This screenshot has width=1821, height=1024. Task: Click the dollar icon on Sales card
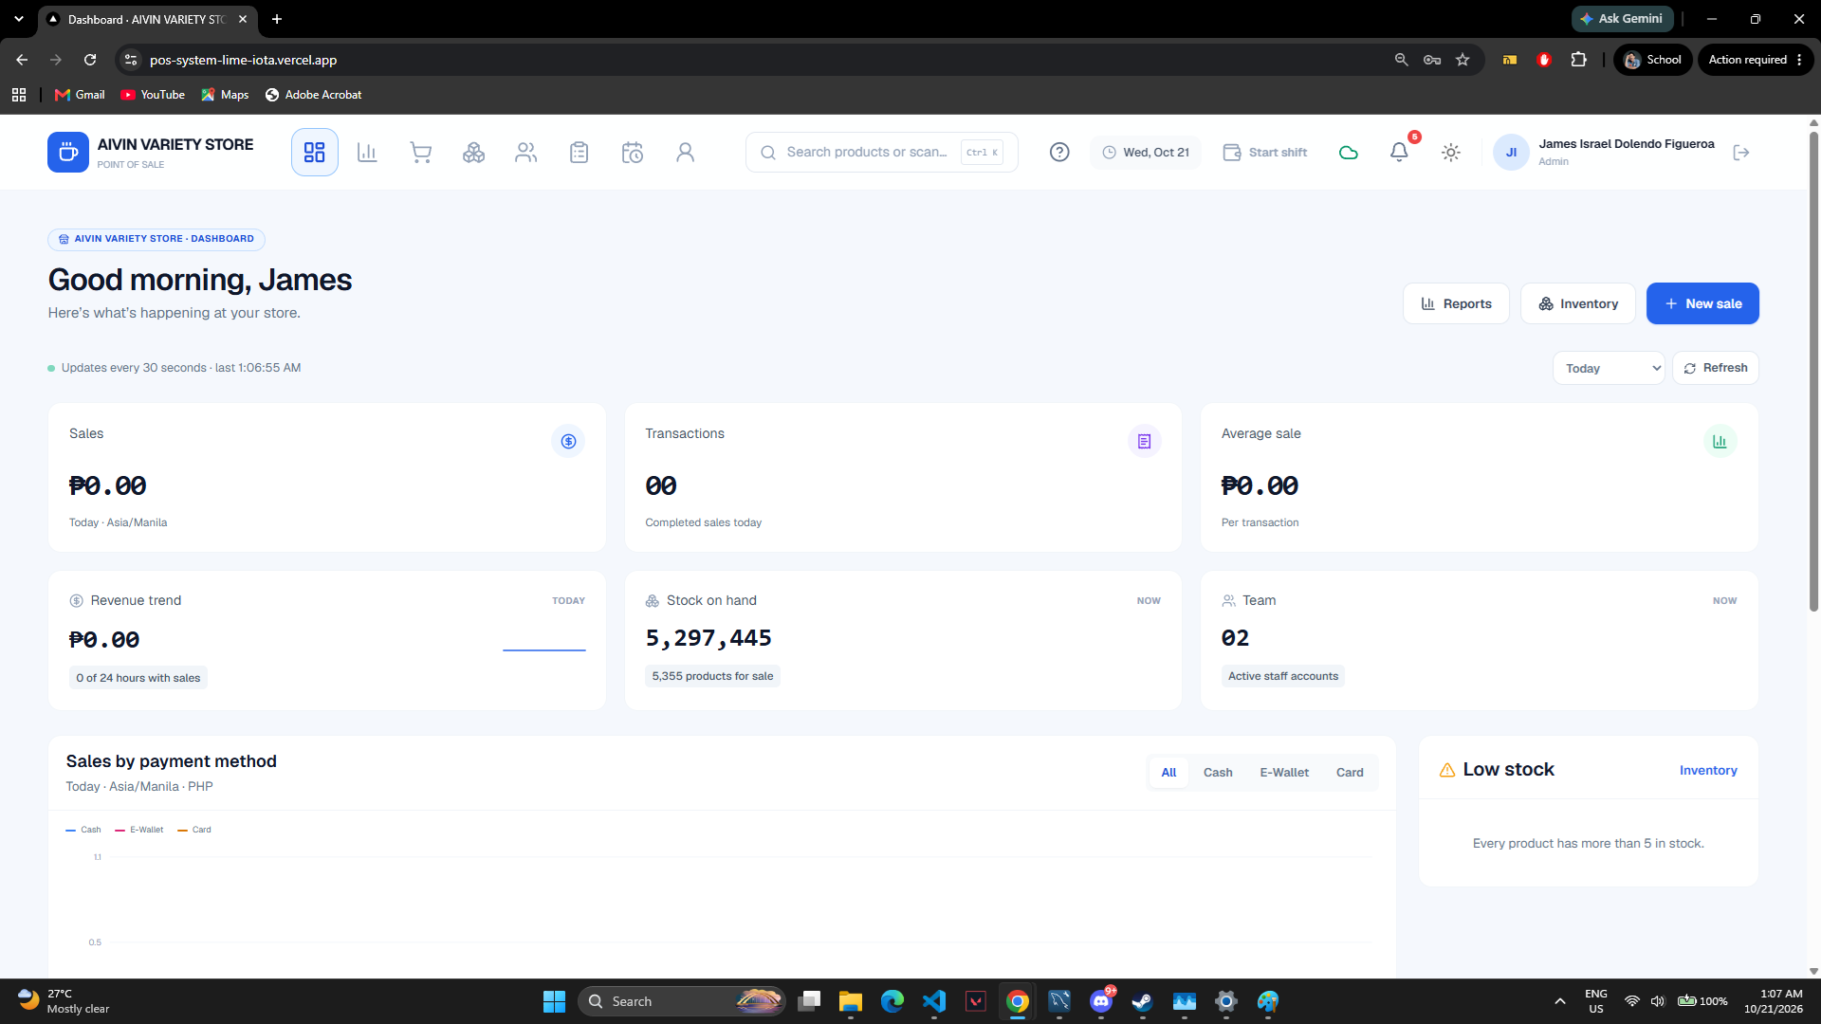click(568, 441)
